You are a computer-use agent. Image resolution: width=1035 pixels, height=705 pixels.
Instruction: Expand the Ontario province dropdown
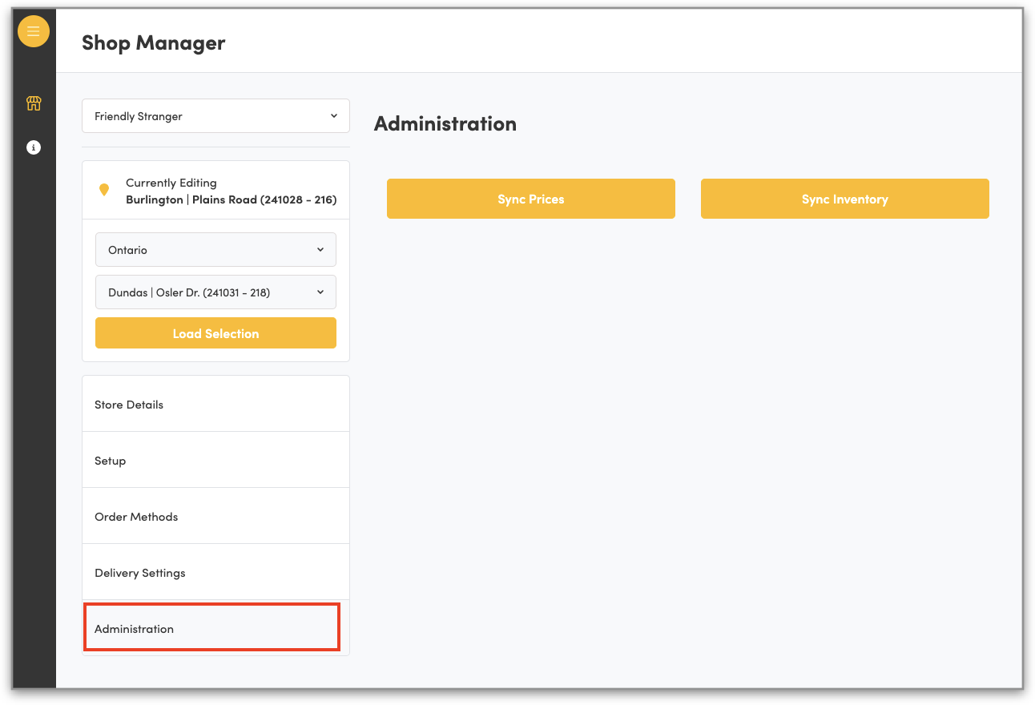pos(215,250)
